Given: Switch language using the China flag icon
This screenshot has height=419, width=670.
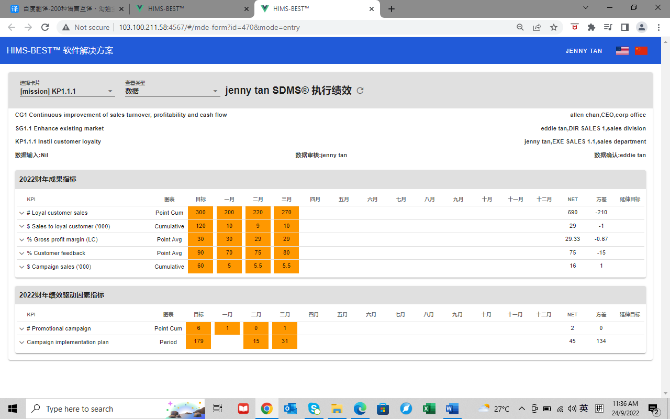Looking at the screenshot, I should click(641, 51).
